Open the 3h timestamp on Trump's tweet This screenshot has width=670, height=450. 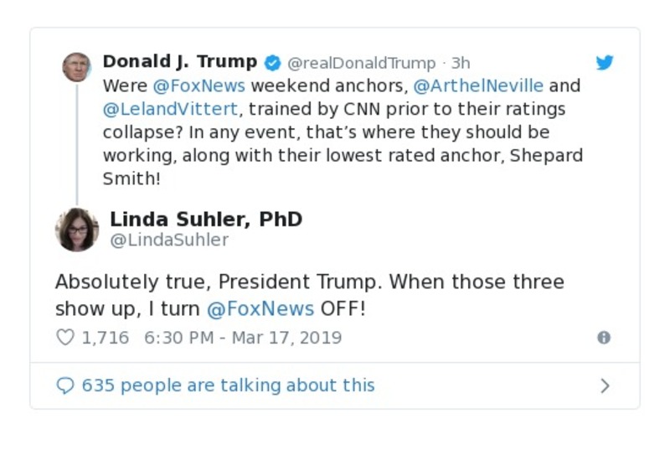click(x=461, y=63)
